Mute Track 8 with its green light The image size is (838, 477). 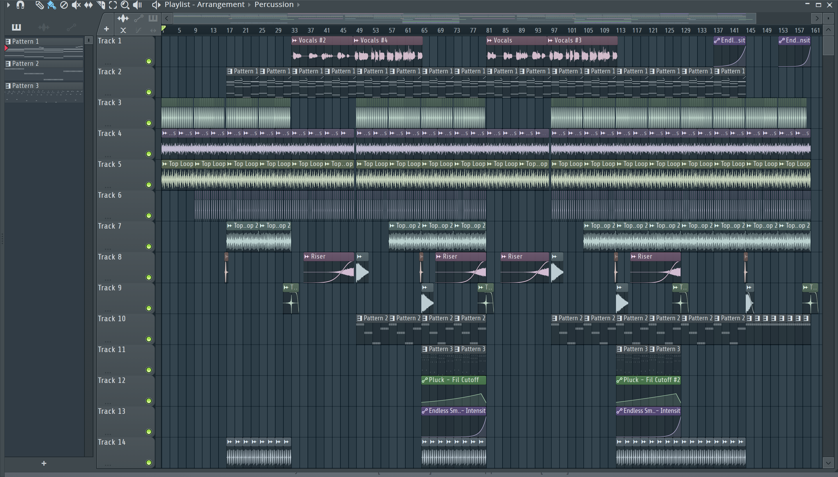149,277
